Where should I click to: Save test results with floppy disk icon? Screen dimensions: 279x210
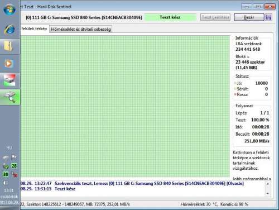pyautogui.click(x=268, y=17)
